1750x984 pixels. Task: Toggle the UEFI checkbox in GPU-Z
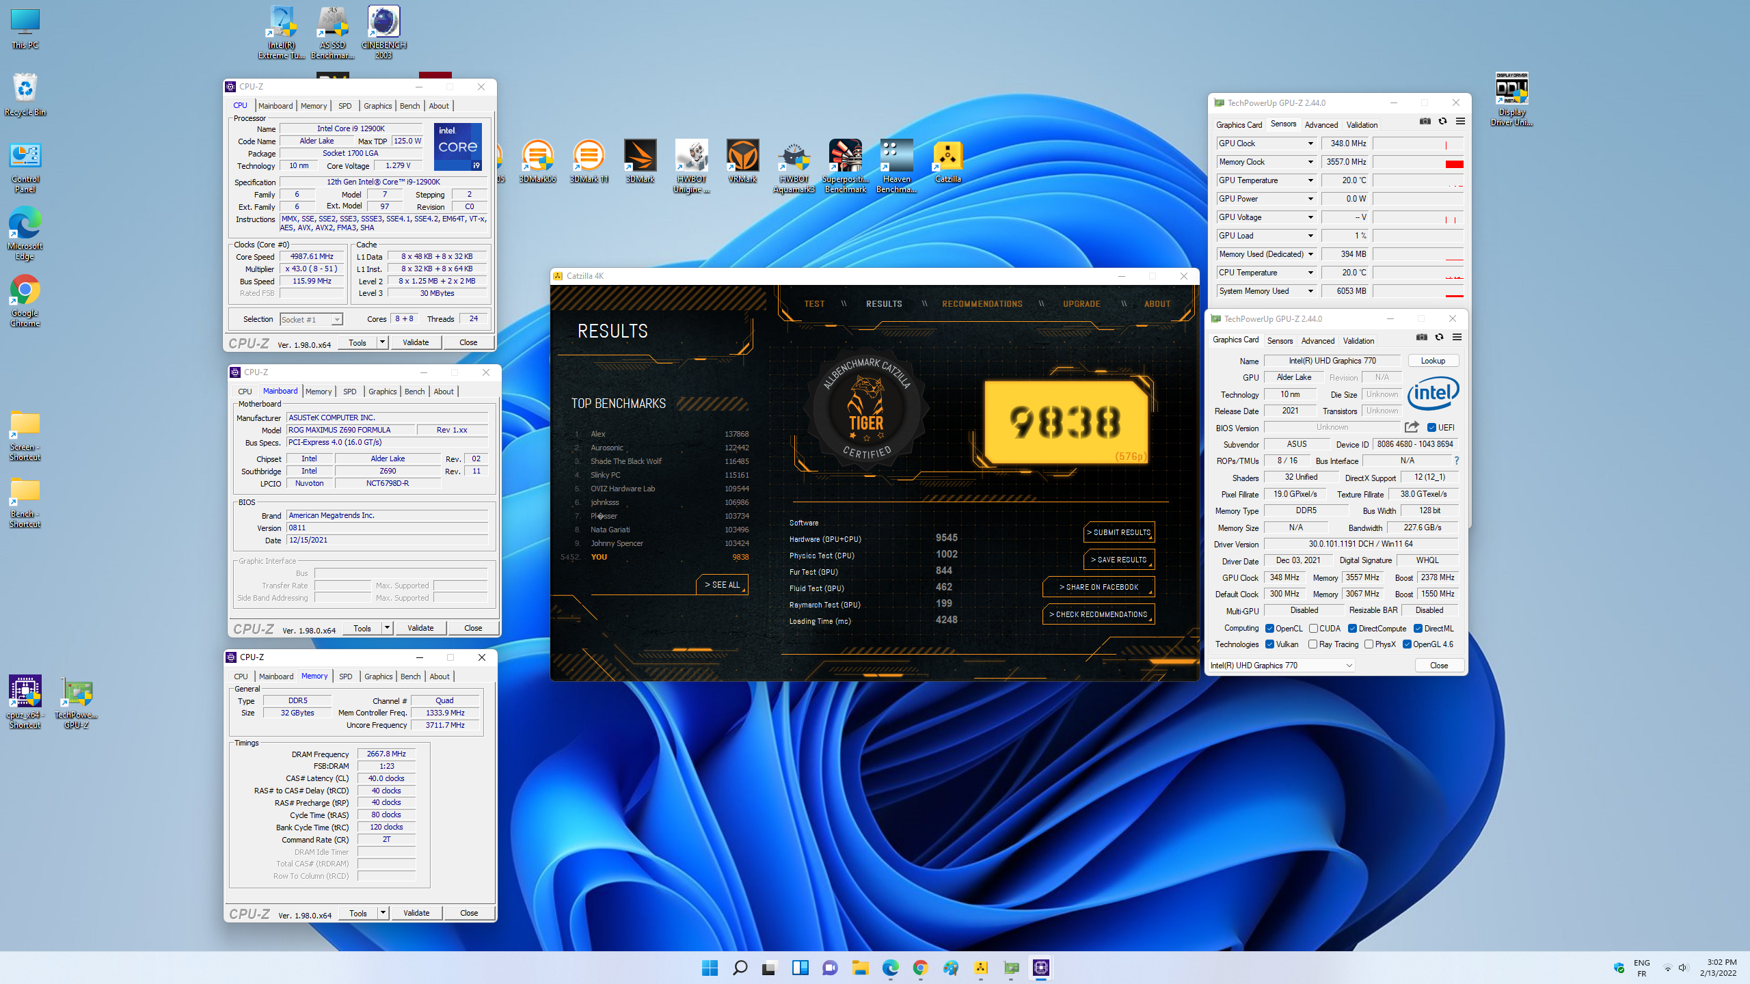click(x=1431, y=428)
